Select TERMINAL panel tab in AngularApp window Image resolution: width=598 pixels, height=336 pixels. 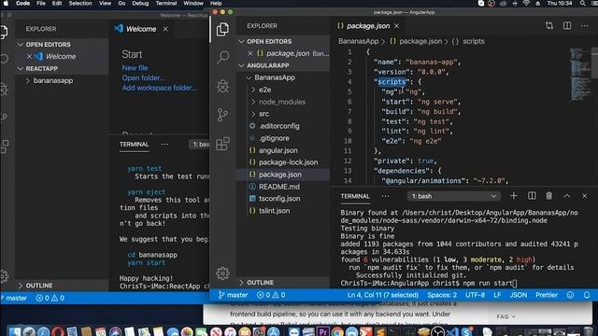click(x=355, y=196)
